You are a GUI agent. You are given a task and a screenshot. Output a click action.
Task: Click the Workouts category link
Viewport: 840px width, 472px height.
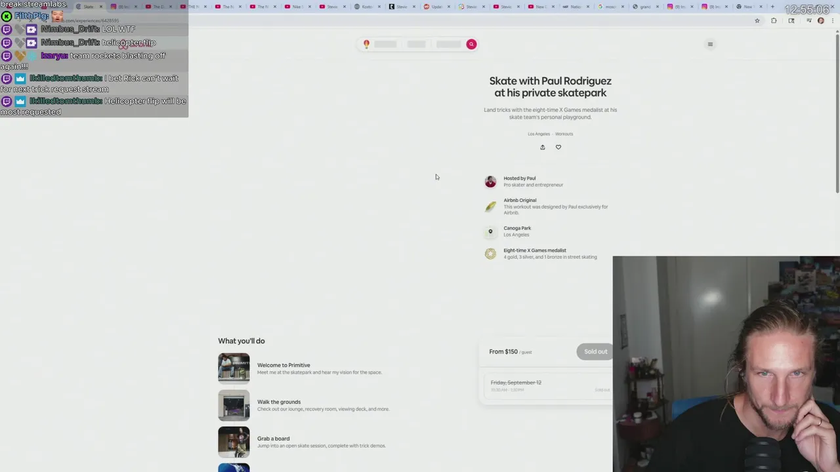[564, 134]
